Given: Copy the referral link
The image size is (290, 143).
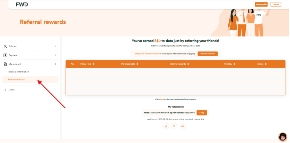Looking at the screenshot, I should (x=202, y=113).
